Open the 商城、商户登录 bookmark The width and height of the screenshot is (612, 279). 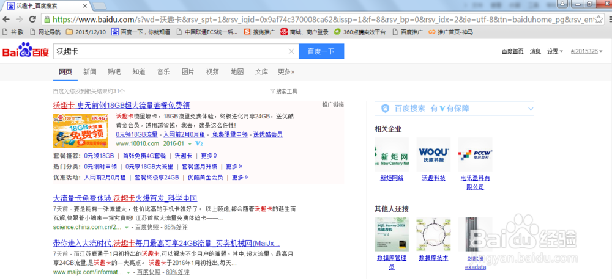pyautogui.click(x=304, y=32)
